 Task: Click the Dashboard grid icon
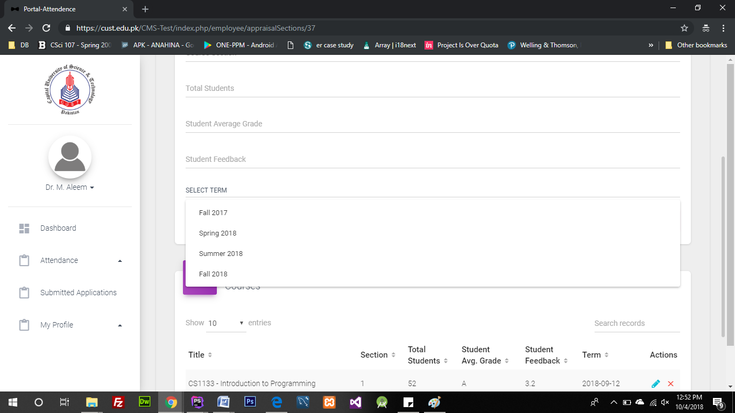click(24, 228)
